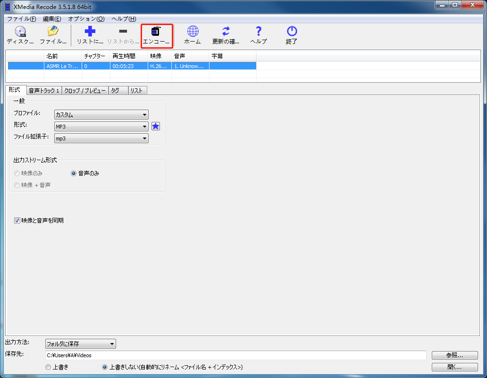Click the chapter cell showing 0

coord(96,66)
